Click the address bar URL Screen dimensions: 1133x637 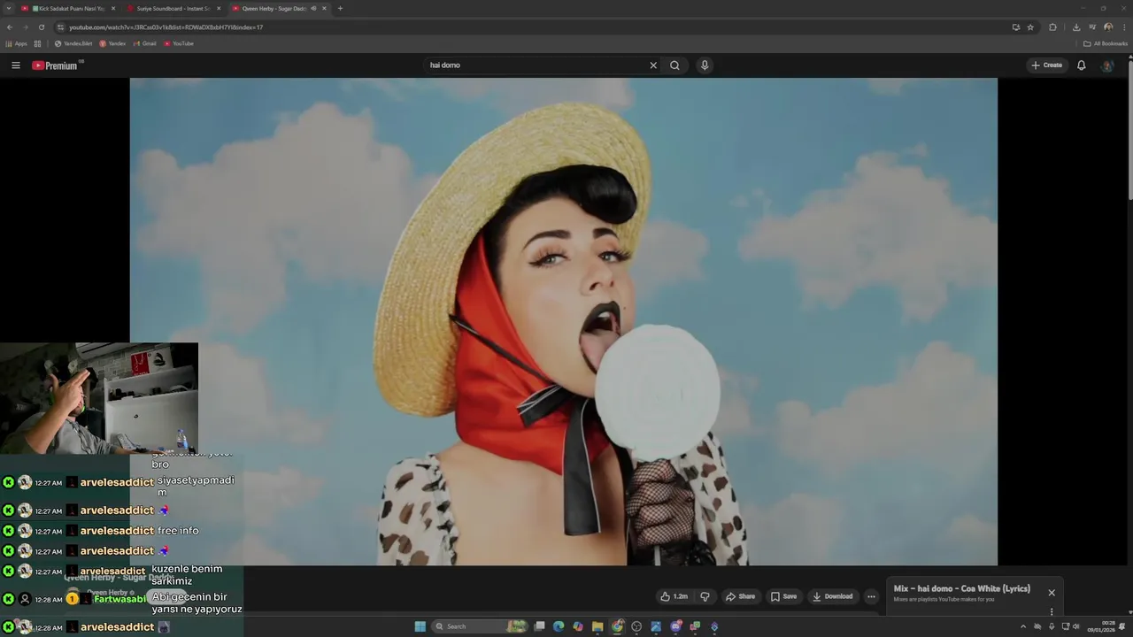(166, 27)
